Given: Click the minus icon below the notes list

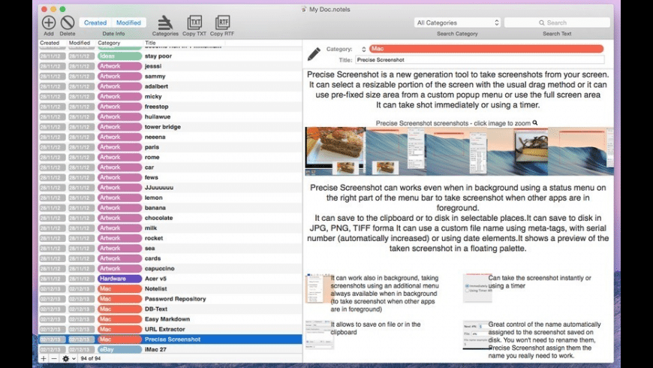Looking at the screenshot, I should (x=53, y=359).
